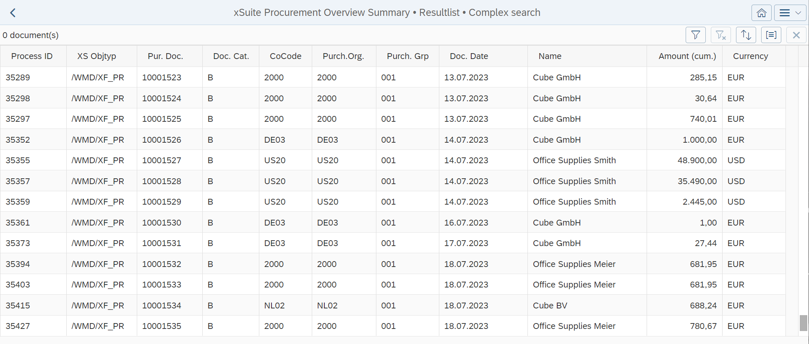
Task: Select Process ID 35357 cell
Action: click(x=33, y=181)
